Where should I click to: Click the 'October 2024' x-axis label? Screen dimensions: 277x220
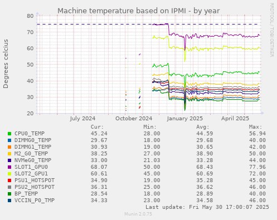[x=134, y=119]
